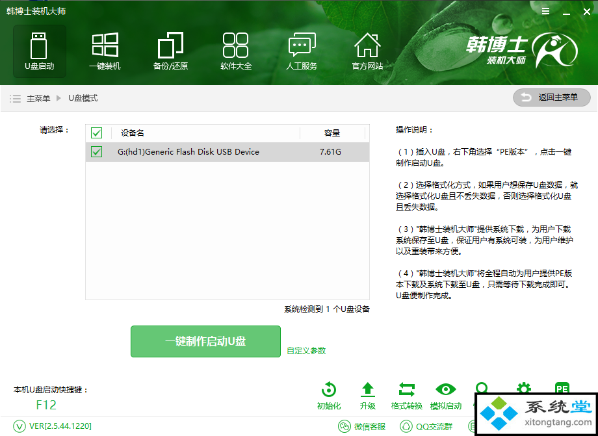Image resolution: width=598 pixels, height=436 pixels.
Task: Click 主菜单 in the breadcrumb
Action: click(x=38, y=98)
